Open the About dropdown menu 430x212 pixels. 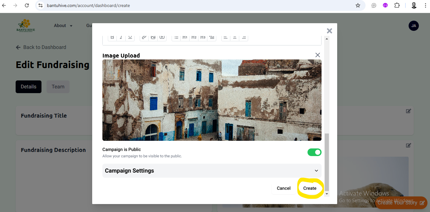click(63, 26)
